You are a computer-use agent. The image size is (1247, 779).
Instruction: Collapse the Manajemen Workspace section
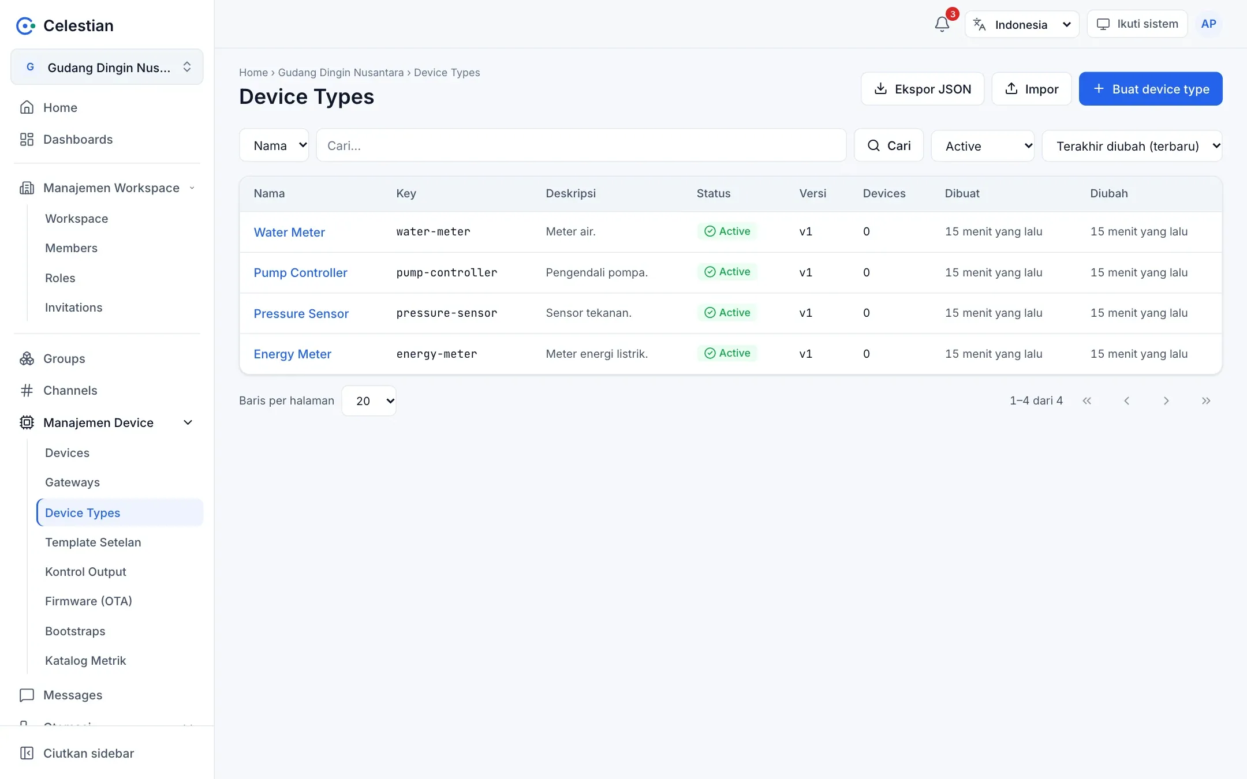point(192,188)
